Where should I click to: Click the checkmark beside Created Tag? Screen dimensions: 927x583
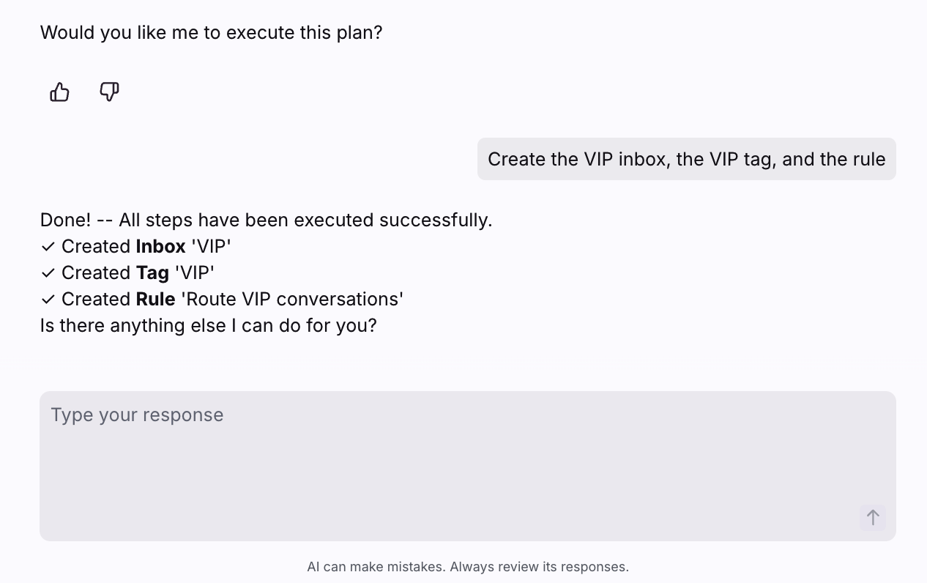[48, 273]
